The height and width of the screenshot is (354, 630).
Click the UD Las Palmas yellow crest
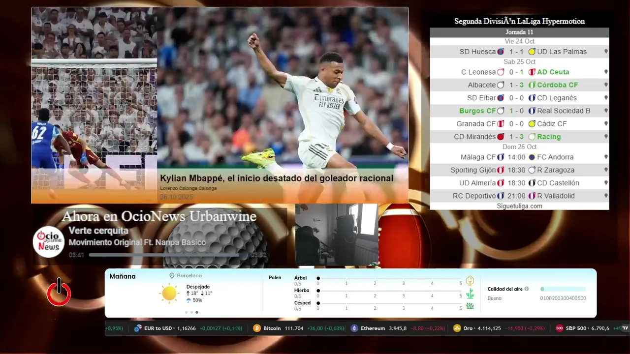[x=532, y=52]
